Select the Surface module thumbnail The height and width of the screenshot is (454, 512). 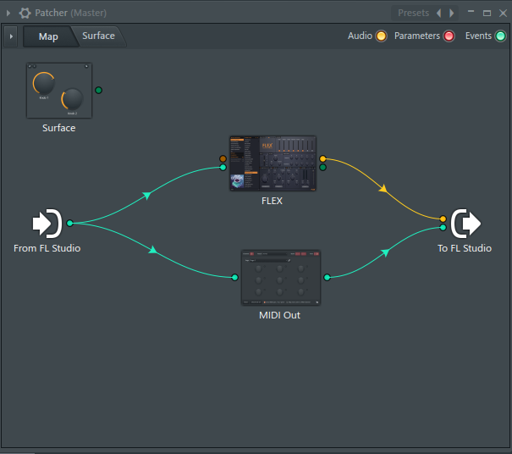(59, 91)
